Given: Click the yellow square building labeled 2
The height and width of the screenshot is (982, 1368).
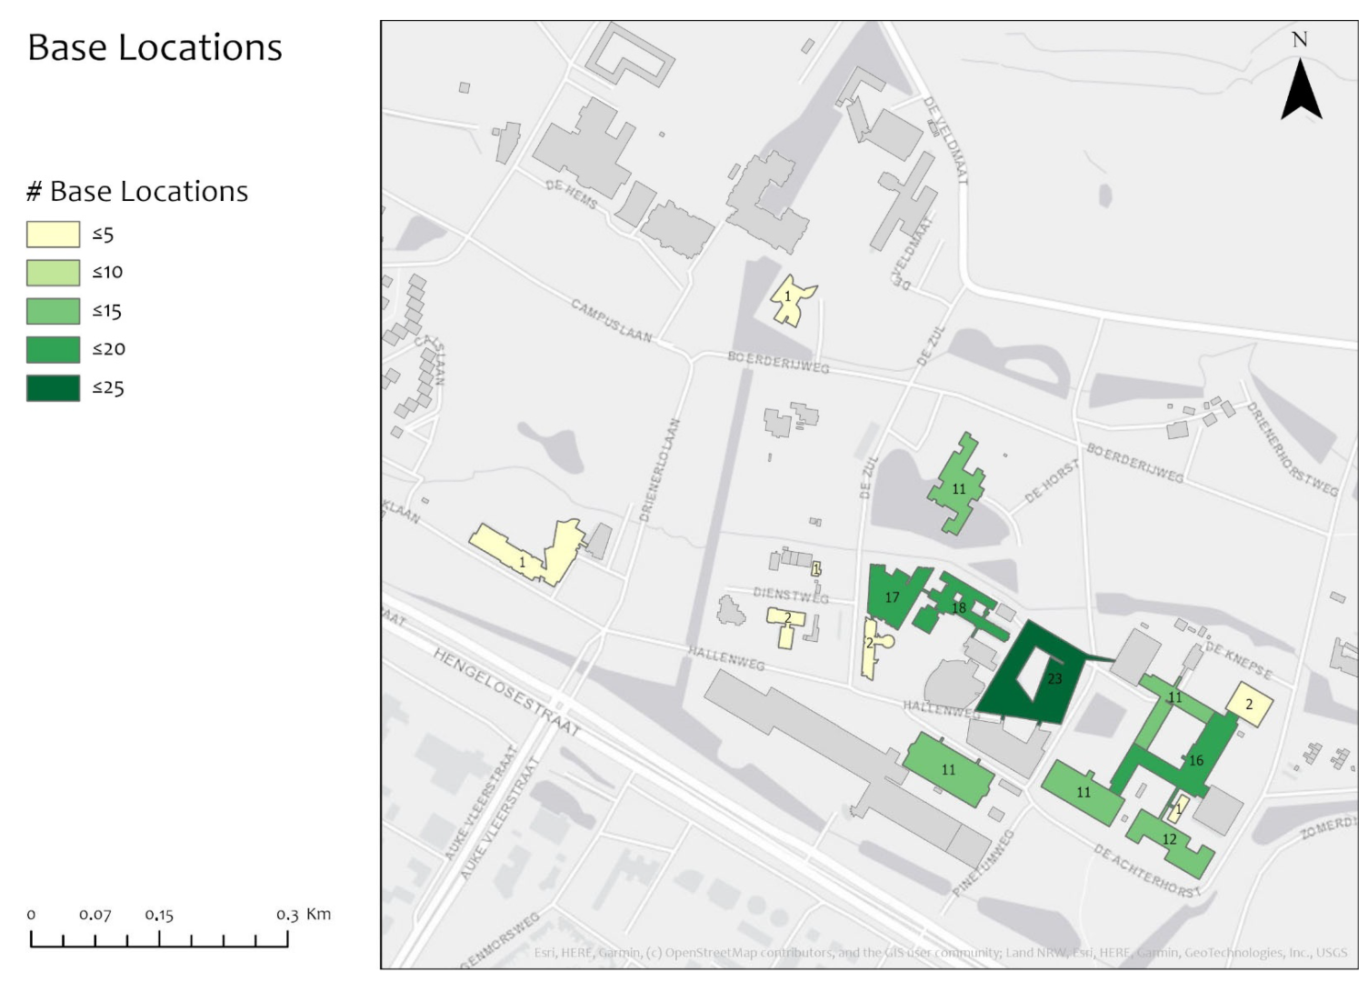Looking at the screenshot, I should pyautogui.click(x=1250, y=704).
